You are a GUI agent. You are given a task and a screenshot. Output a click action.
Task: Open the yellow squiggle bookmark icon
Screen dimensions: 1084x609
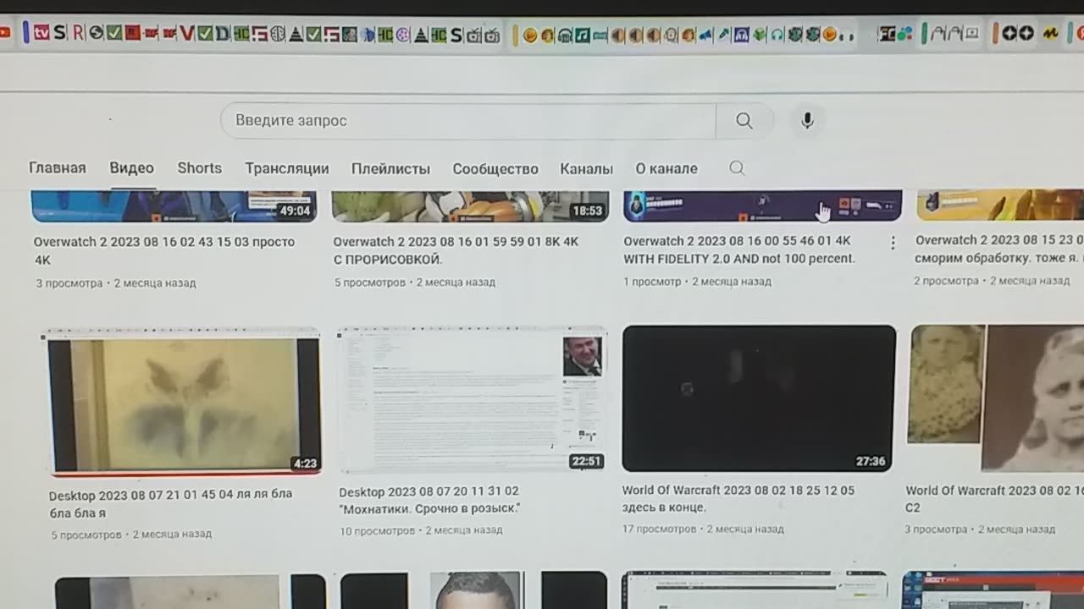(x=1050, y=34)
